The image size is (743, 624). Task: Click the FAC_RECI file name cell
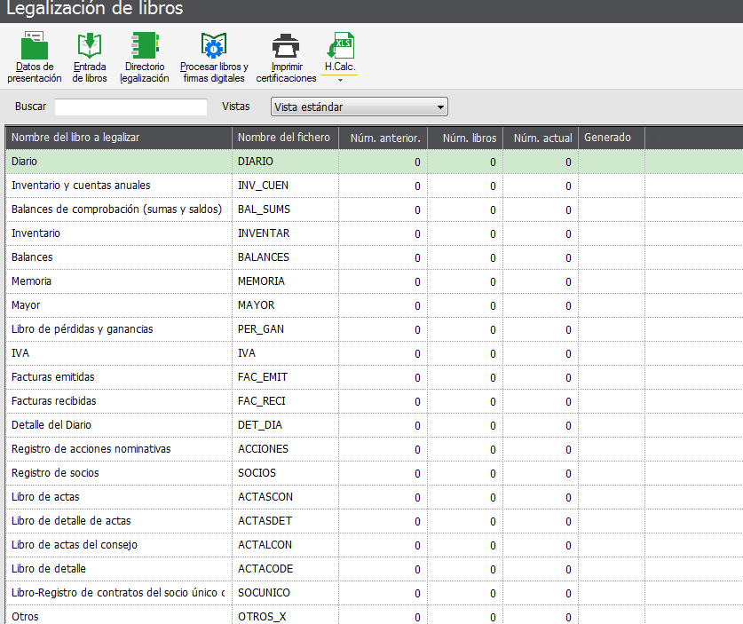[285, 401]
